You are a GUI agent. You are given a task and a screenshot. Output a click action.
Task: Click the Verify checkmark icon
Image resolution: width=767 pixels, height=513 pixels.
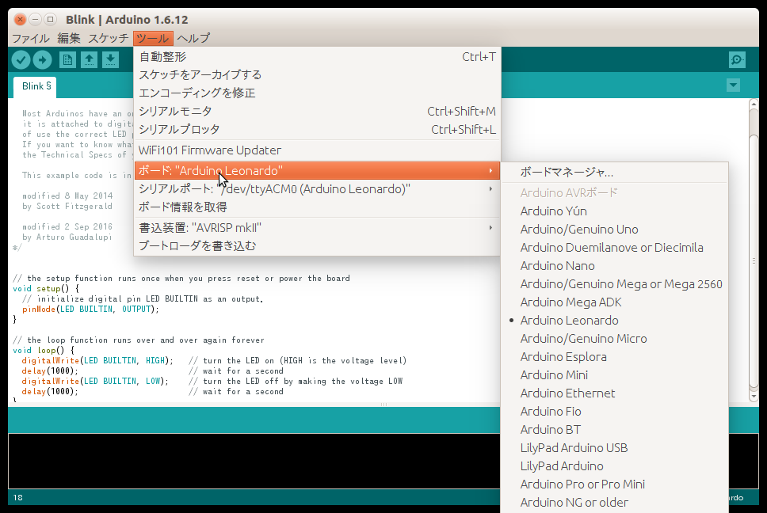[21, 59]
